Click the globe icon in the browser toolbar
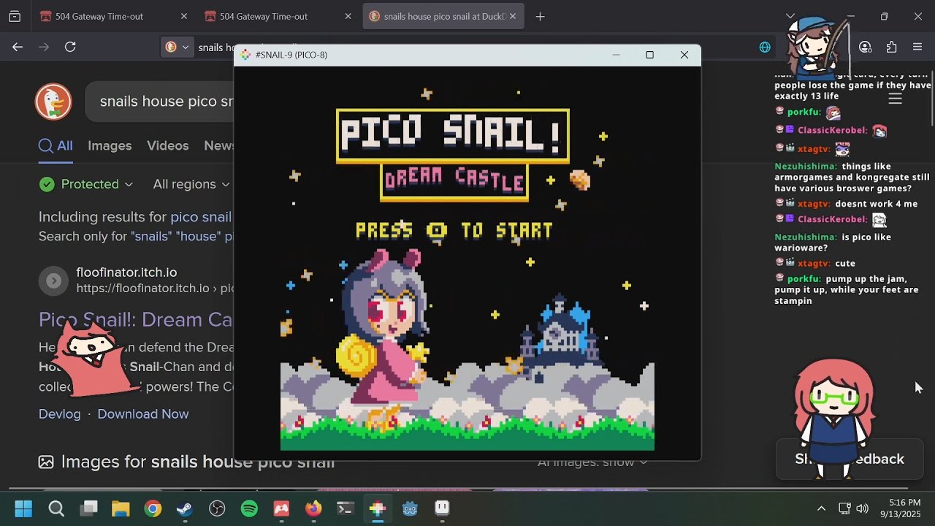Screen dimensions: 935x526 765,47
